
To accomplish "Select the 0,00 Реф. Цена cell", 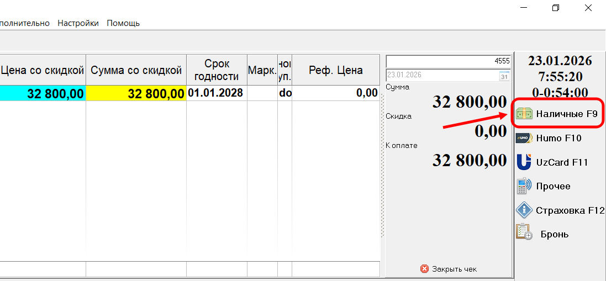I will 335,93.
